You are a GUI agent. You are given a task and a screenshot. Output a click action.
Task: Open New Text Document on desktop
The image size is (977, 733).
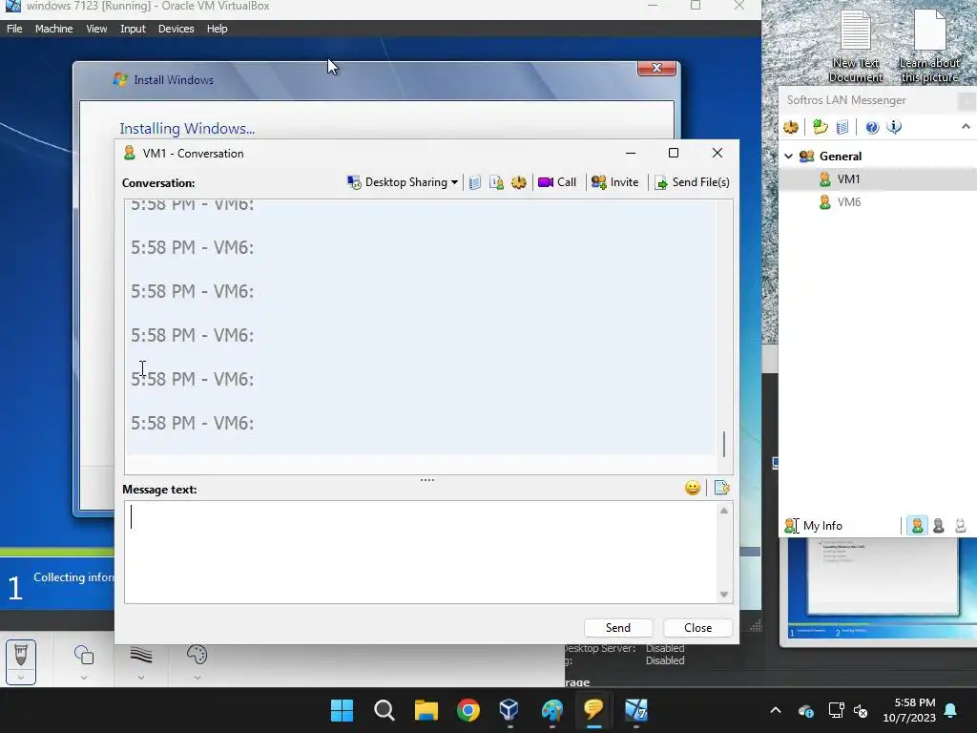856,47
